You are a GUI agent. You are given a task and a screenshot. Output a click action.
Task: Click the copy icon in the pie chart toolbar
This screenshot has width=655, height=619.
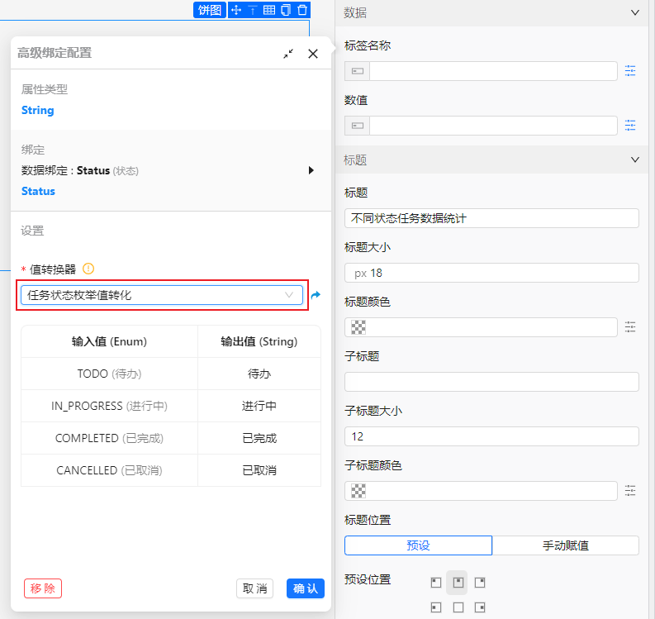286,10
